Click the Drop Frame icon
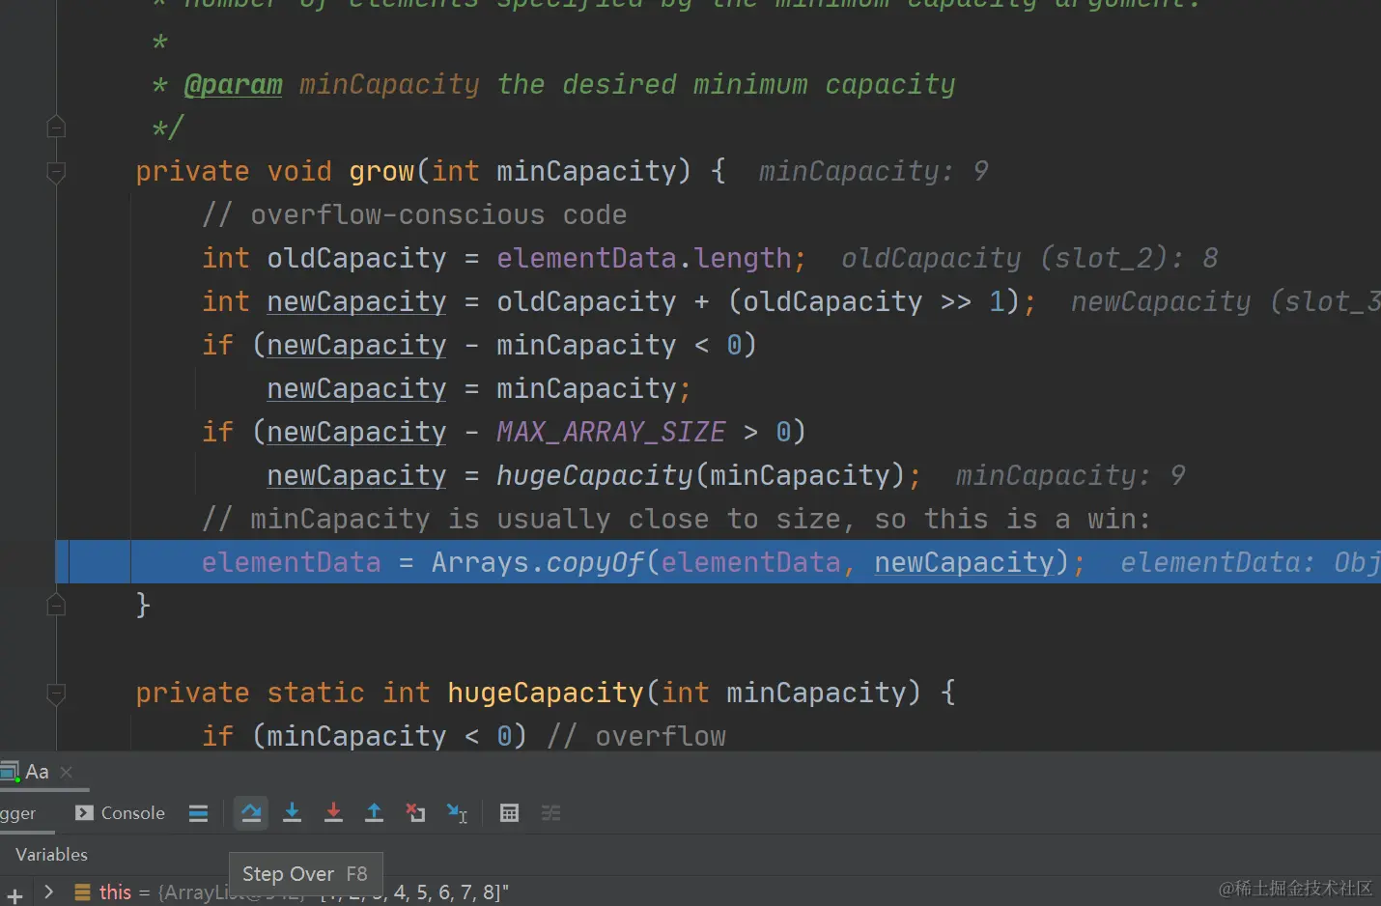 [415, 812]
